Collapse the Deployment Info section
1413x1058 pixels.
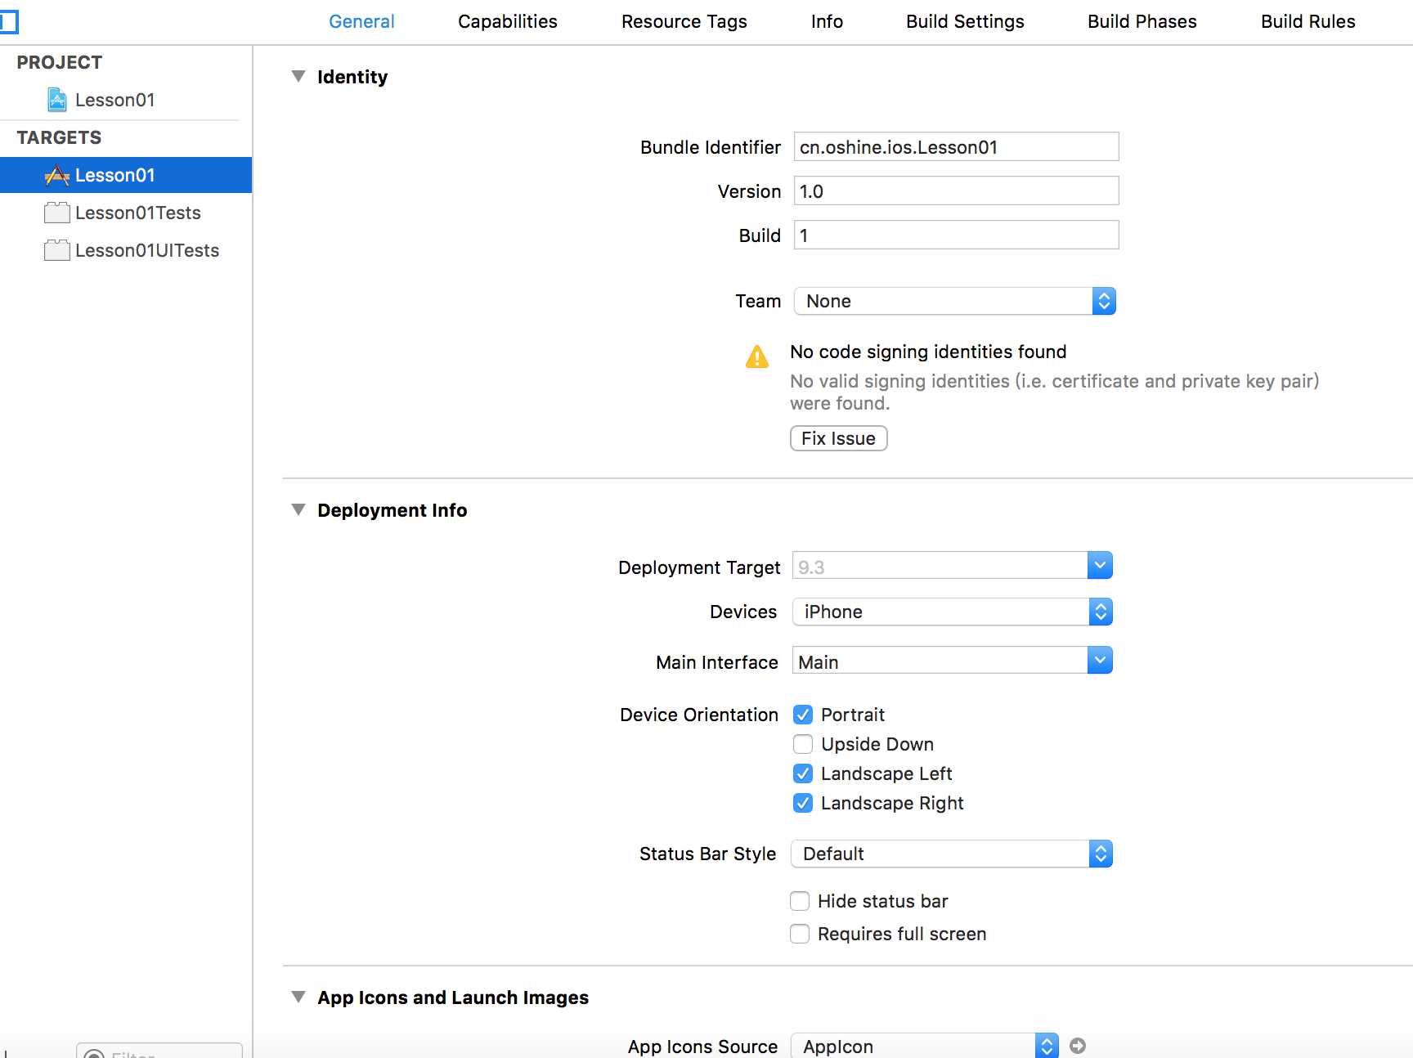[298, 510]
